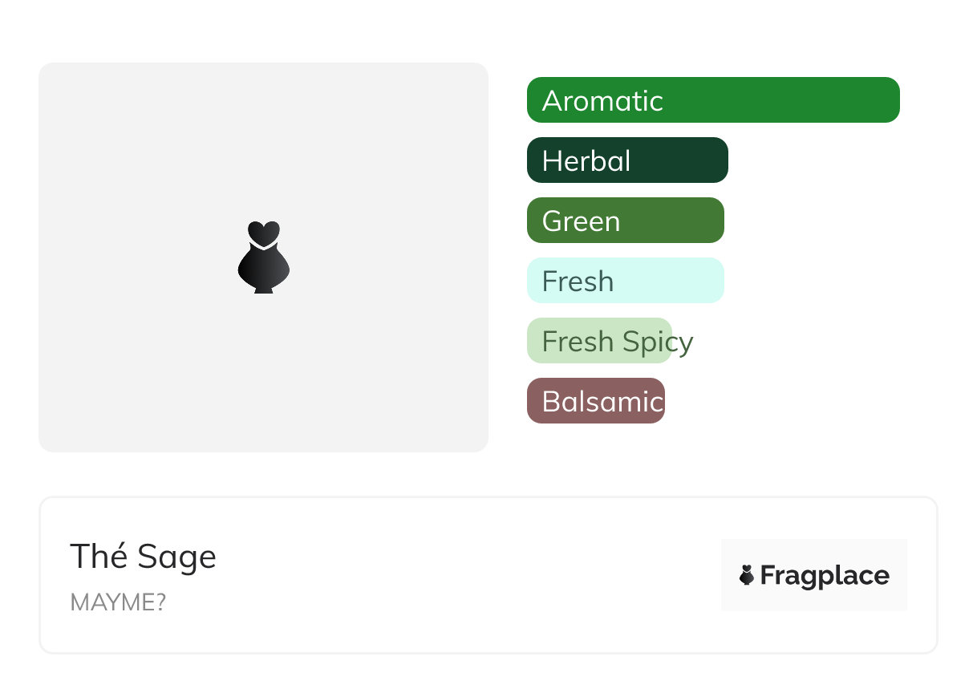Select the Aromatic accord bar
Screen dimensions: 977x693
click(712, 100)
